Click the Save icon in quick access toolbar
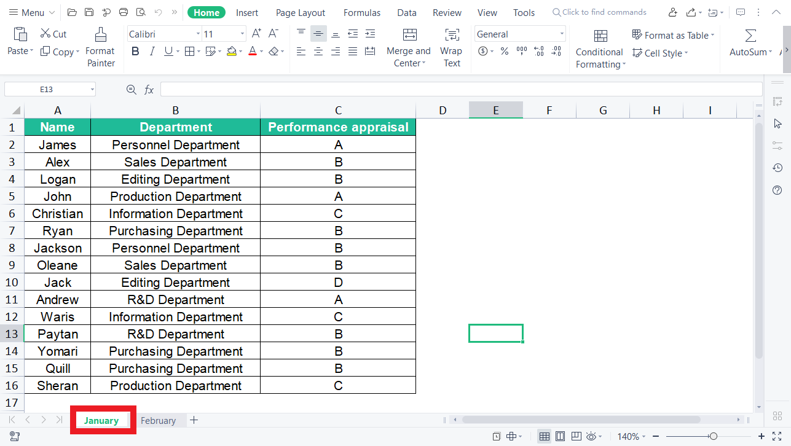Image resolution: width=791 pixels, height=446 pixels. pos(89,12)
